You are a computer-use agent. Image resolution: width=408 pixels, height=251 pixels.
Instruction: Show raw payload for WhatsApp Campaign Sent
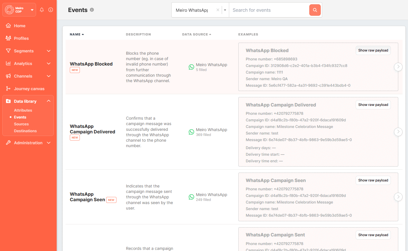(373, 235)
